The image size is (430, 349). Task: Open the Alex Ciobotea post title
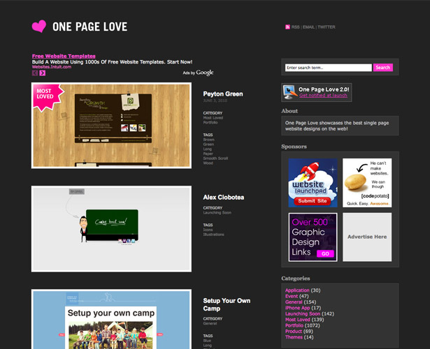(224, 198)
